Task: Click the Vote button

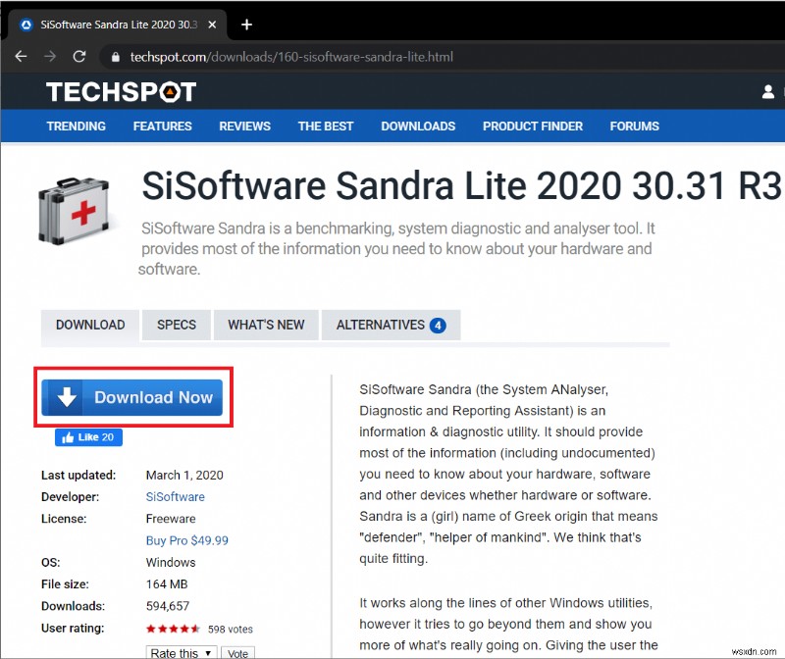Action: point(237,653)
